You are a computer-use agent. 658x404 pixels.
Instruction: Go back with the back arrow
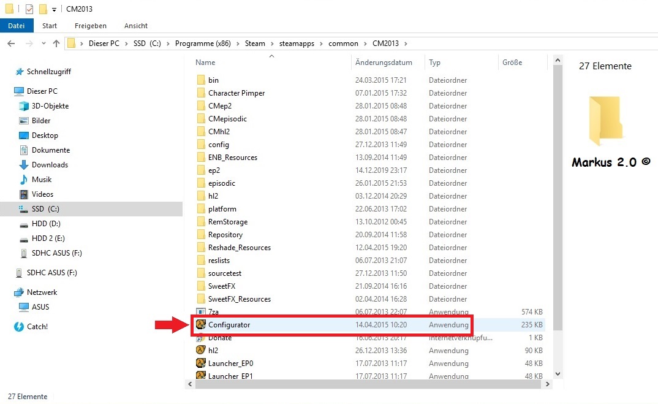pos(11,44)
